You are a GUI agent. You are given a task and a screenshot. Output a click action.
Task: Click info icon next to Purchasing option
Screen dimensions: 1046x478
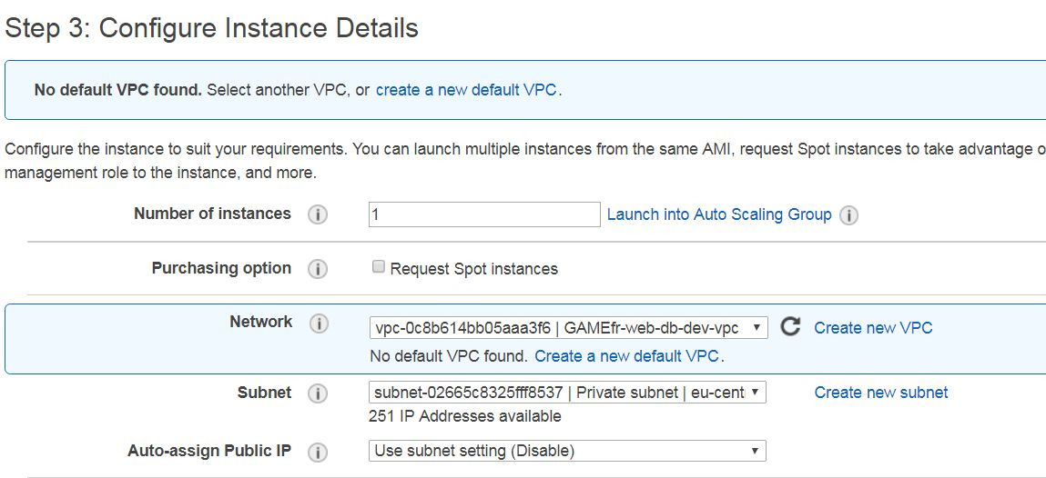318,270
